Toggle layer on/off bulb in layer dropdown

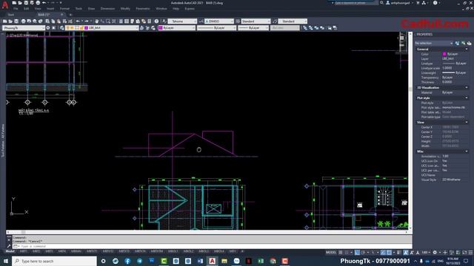click(x=67, y=28)
